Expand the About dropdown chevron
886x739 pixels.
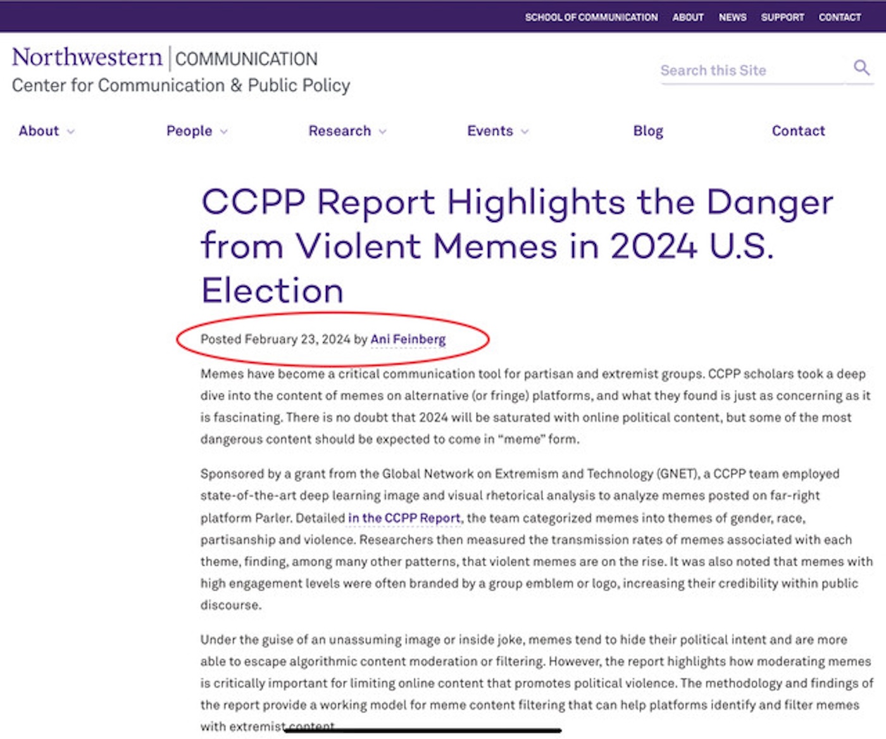(x=71, y=132)
